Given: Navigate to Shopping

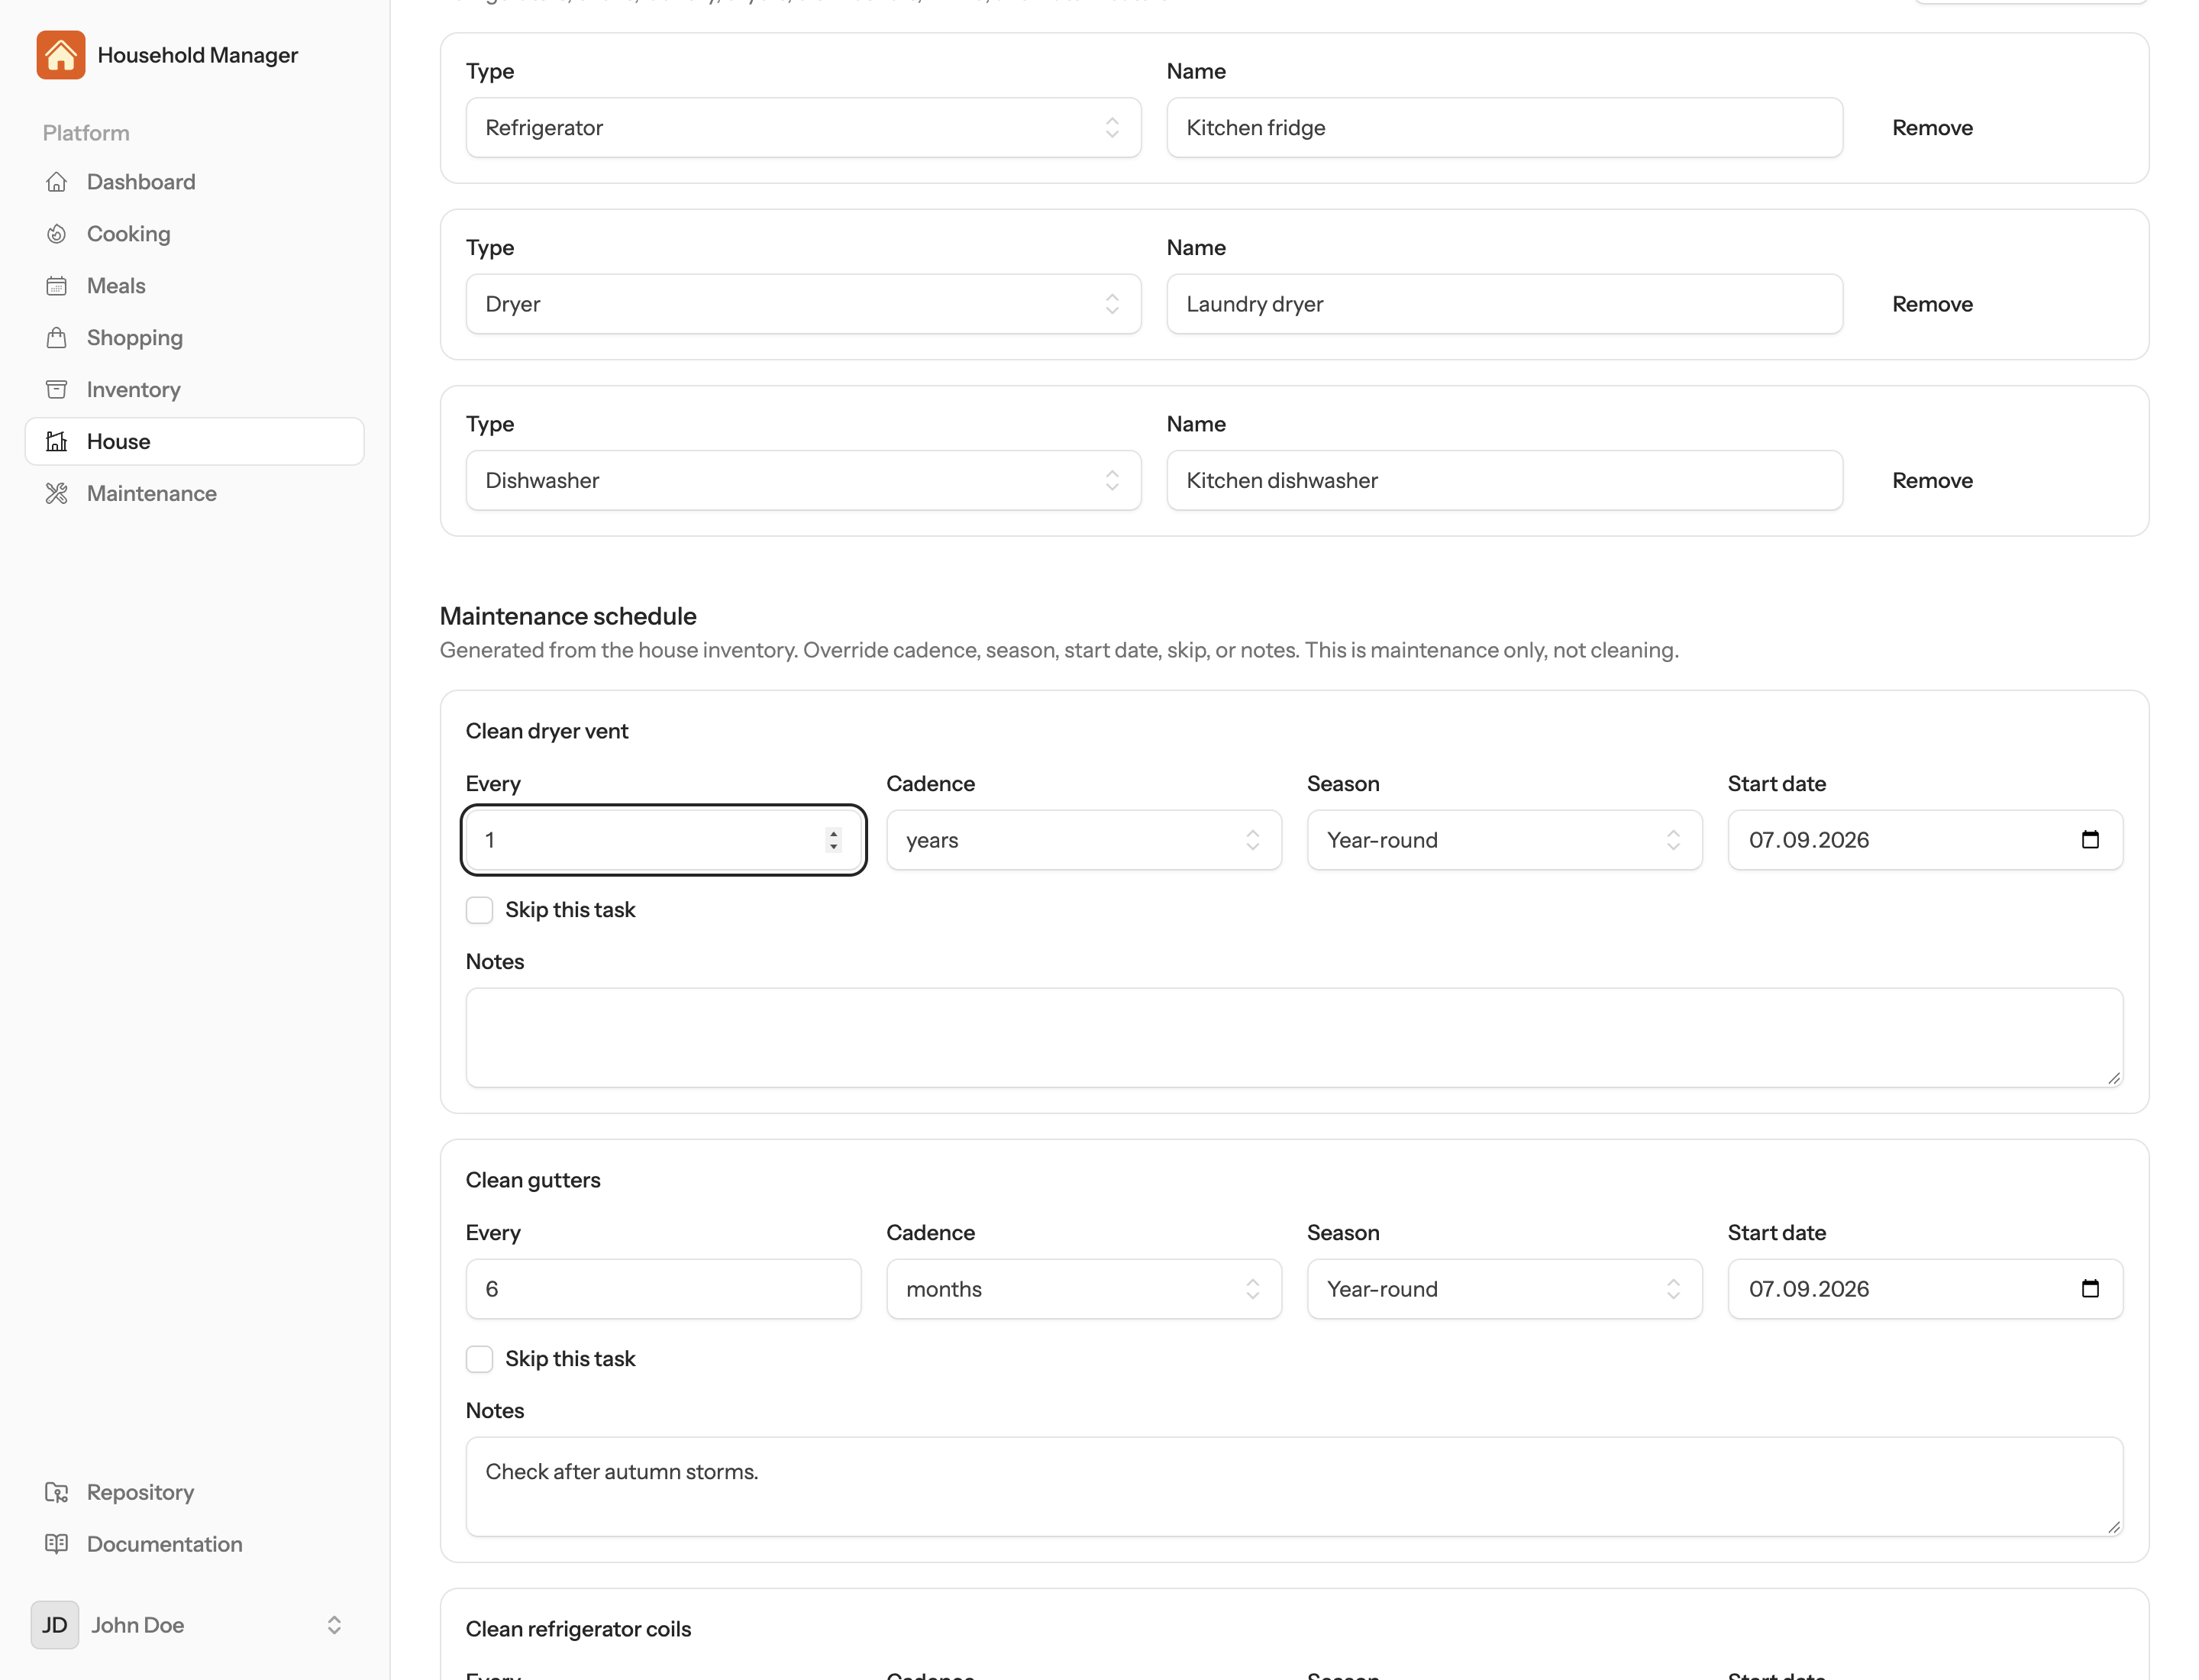Looking at the screenshot, I should point(194,338).
